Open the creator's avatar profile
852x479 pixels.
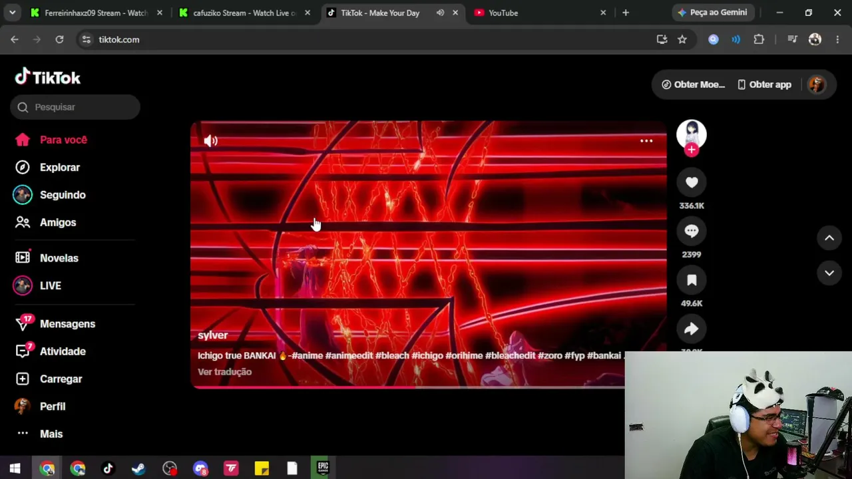(x=692, y=134)
